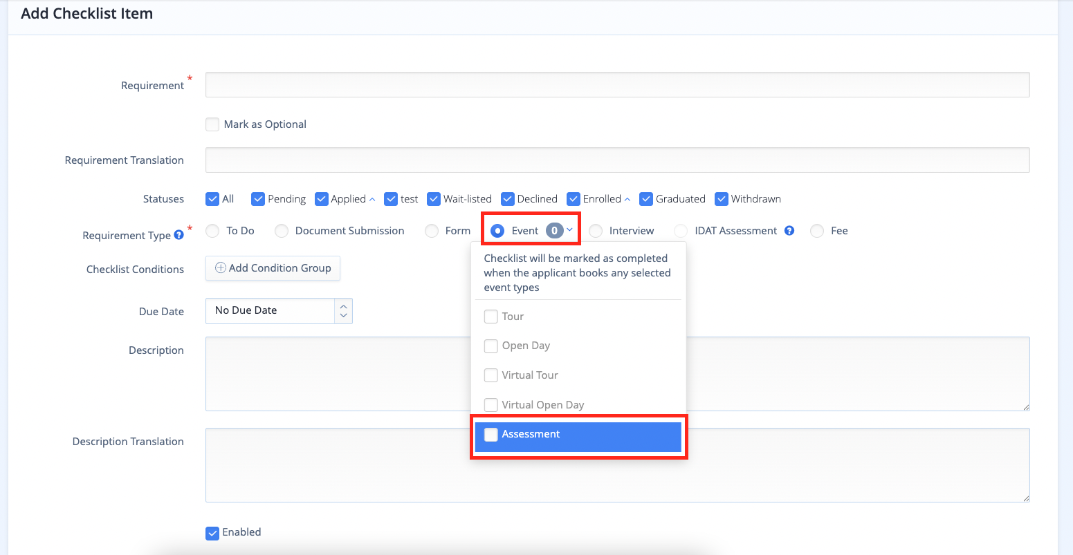
Task: Disable the Enabled checkbox
Action: click(x=212, y=533)
